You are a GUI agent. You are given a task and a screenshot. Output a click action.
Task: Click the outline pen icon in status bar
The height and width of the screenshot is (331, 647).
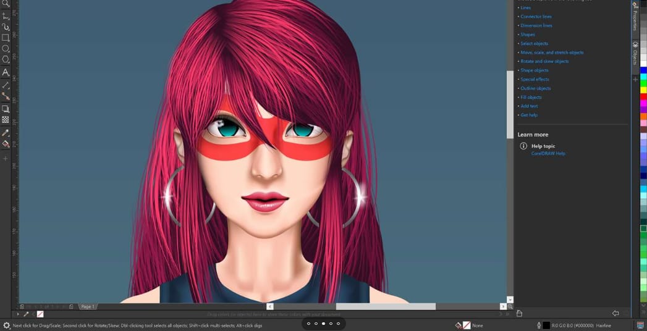(x=539, y=325)
